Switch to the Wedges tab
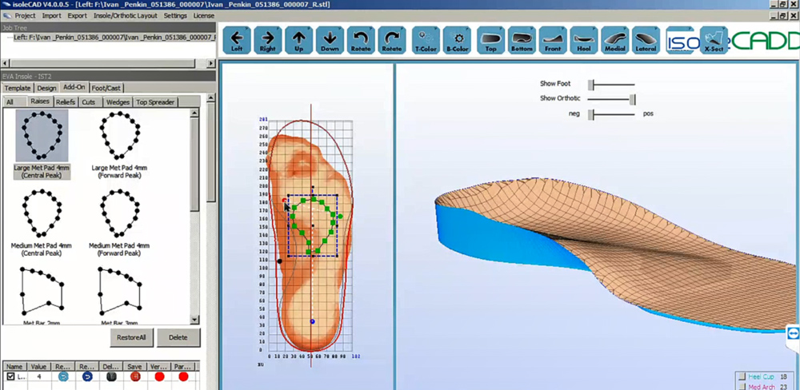This screenshot has width=800, height=390. tap(118, 102)
